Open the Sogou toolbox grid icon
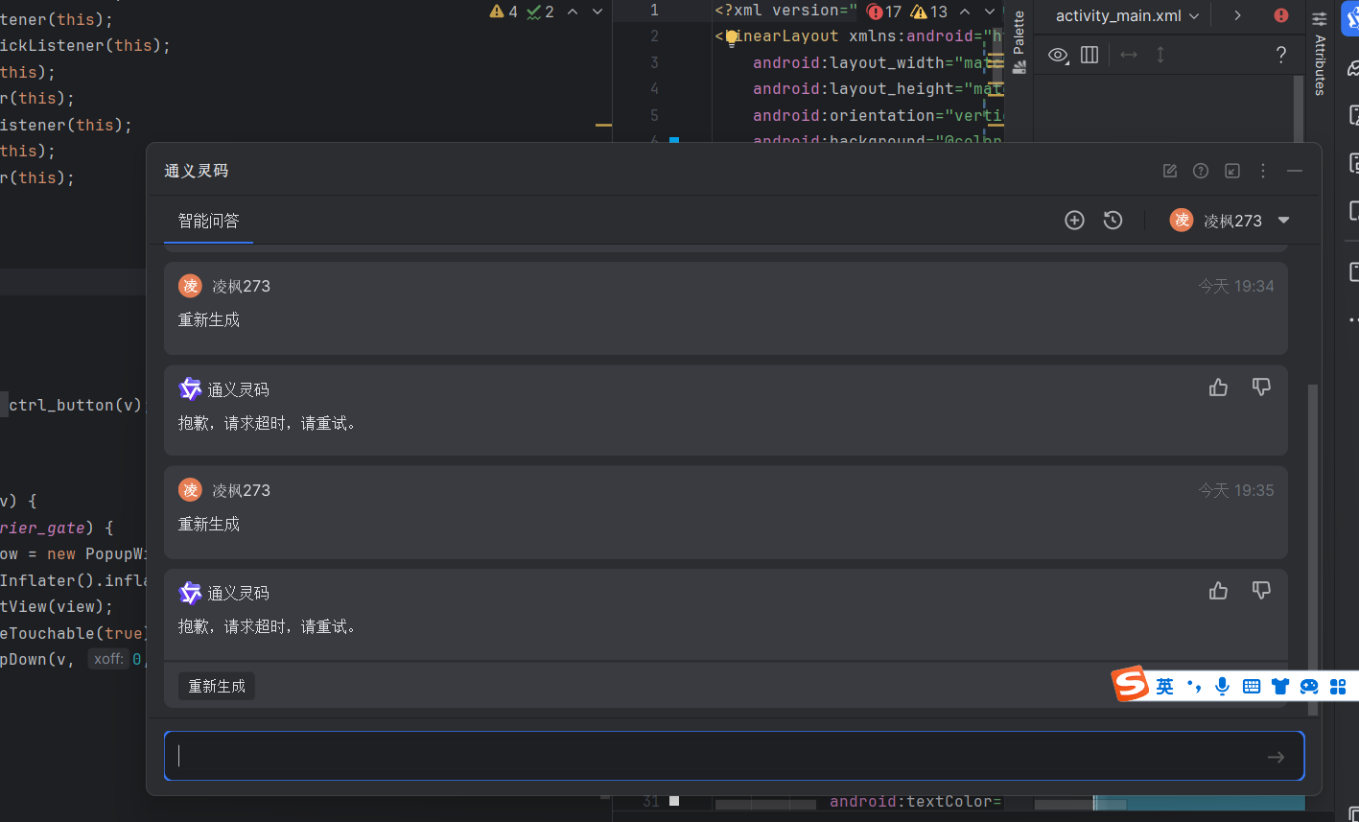This screenshot has height=822, width=1359. click(x=1339, y=686)
